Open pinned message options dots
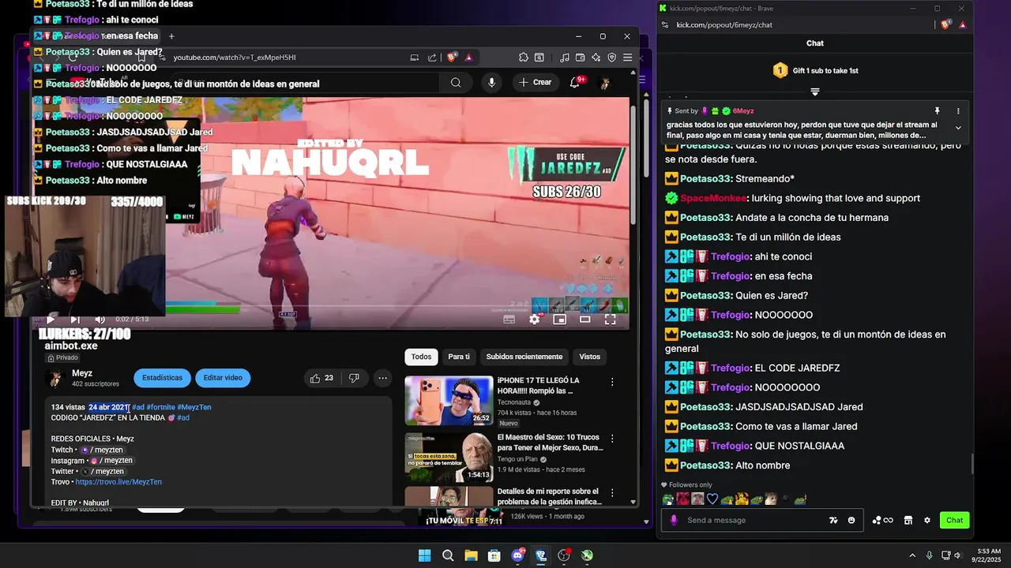The image size is (1011, 568). point(958,111)
